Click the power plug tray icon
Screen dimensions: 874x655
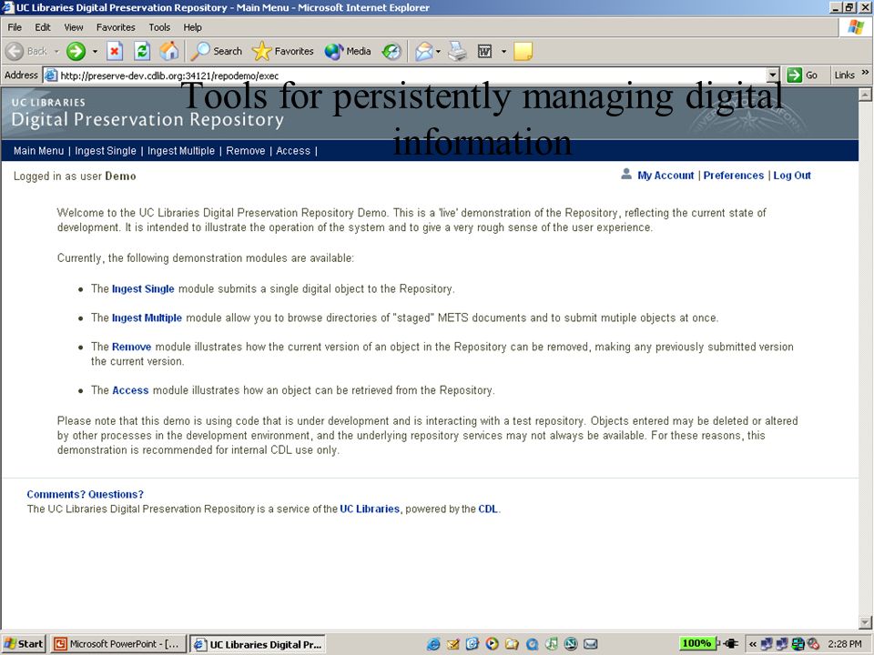[728, 644]
